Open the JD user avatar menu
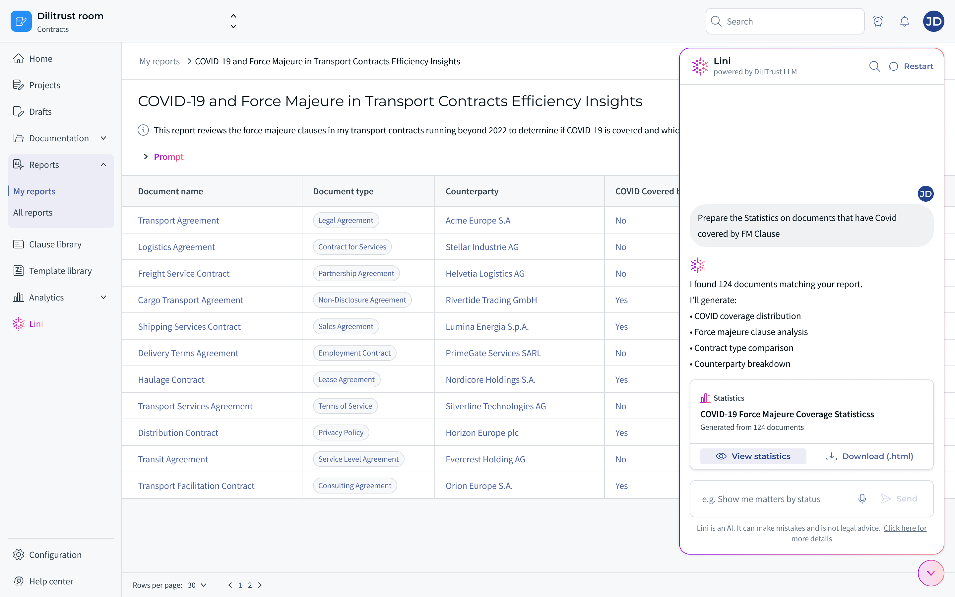The image size is (955, 597). [x=933, y=21]
